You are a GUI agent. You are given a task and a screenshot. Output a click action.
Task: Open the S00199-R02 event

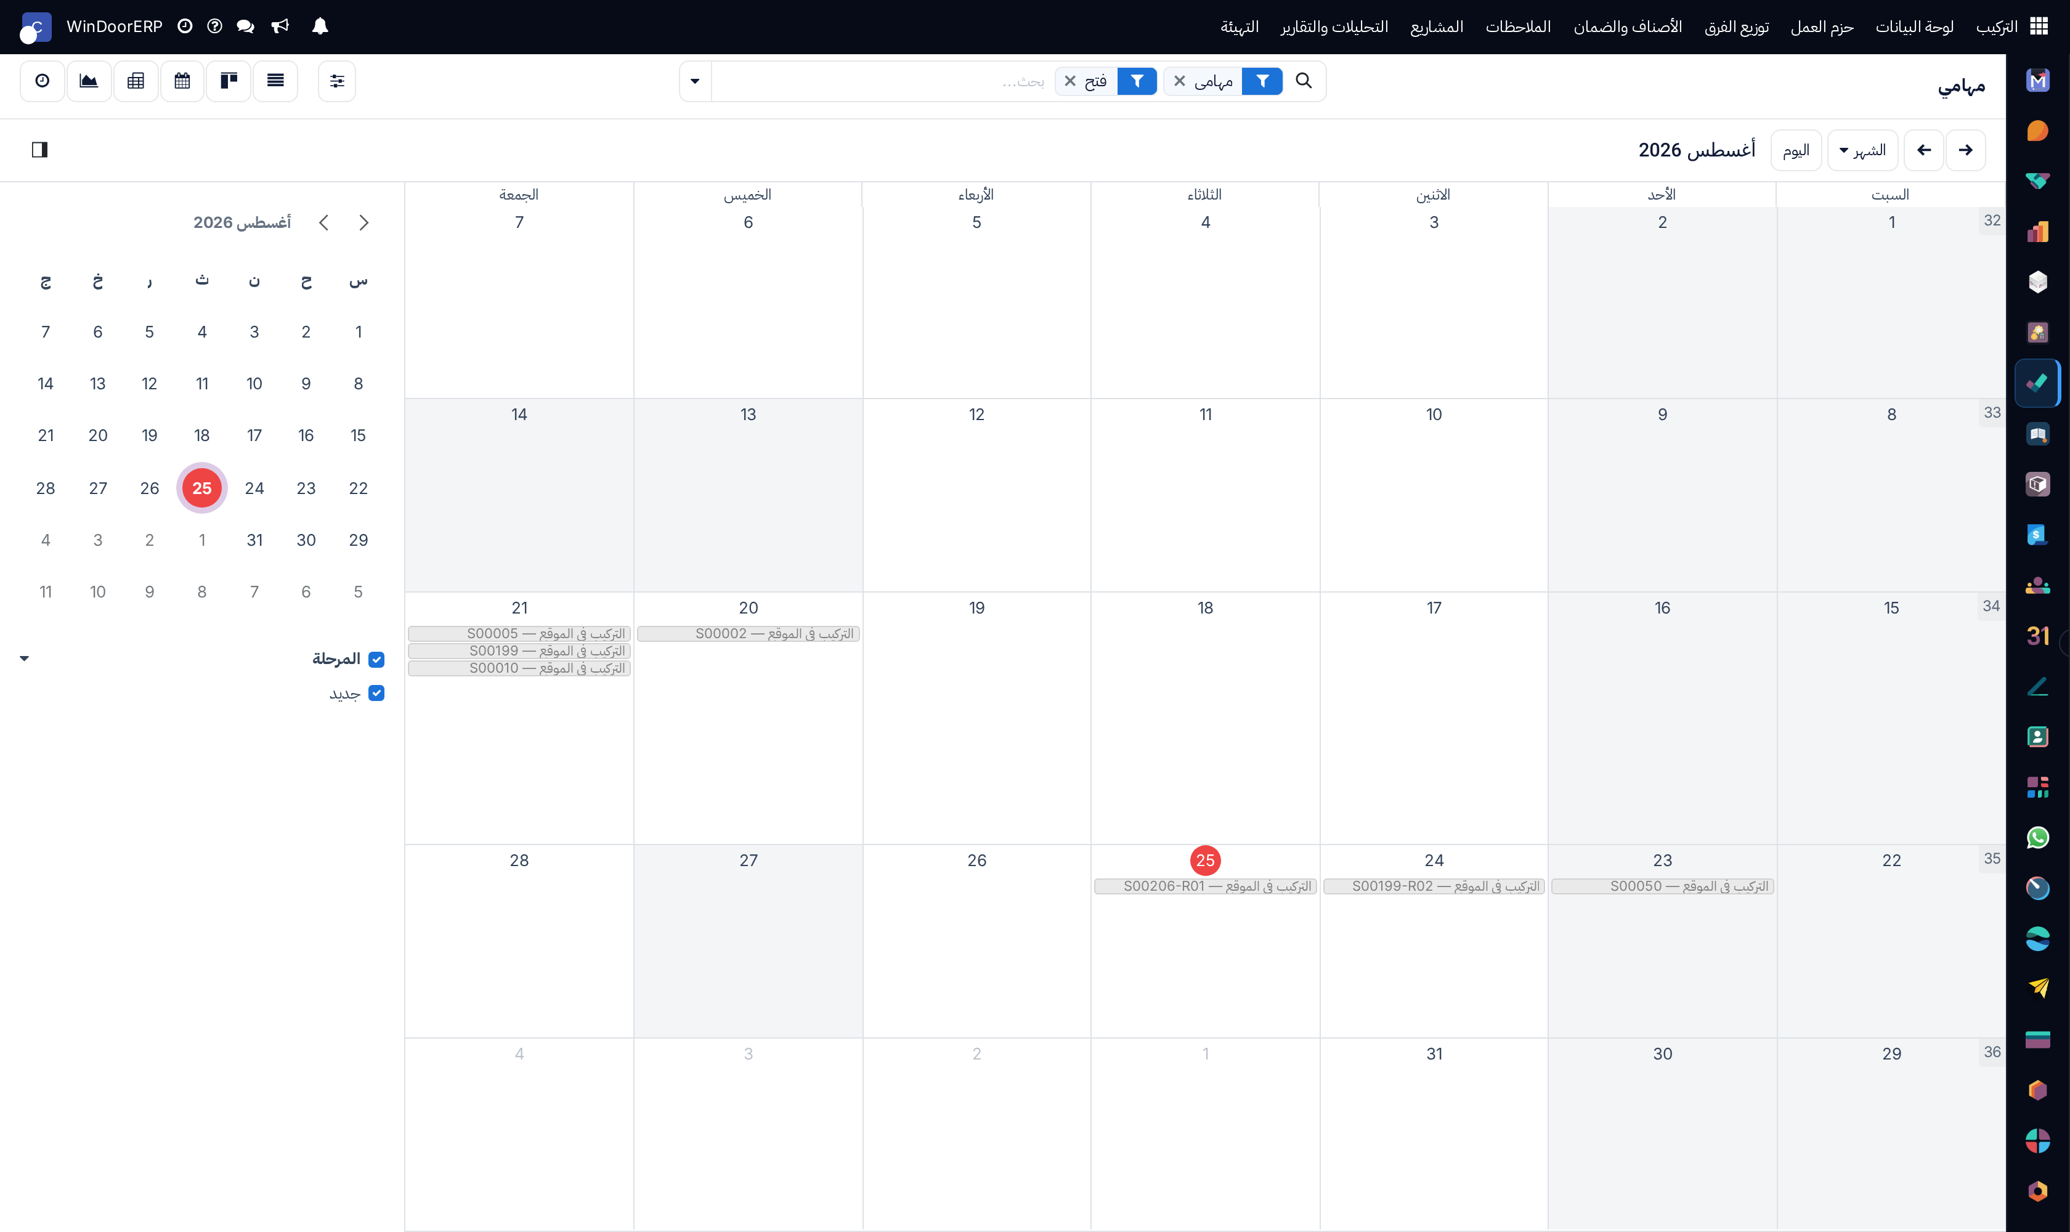[x=1433, y=886]
